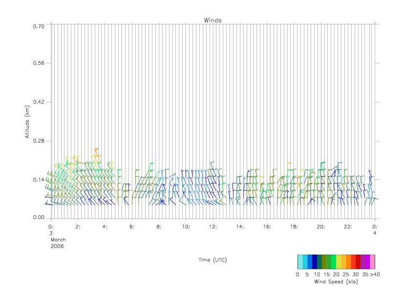Click the 0.42 altitude tick label
Viewport: 404px width, 298px height.
[x=39, y=102]
